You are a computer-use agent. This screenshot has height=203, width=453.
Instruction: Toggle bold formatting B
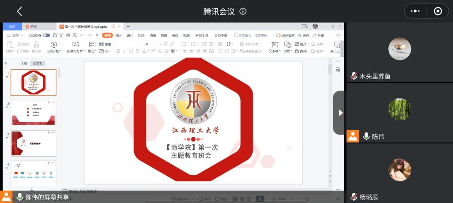pyautogui.click(x=118, y=51)
